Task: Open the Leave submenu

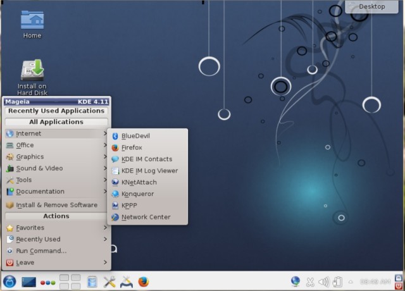Action: click(x=56, y=263)
